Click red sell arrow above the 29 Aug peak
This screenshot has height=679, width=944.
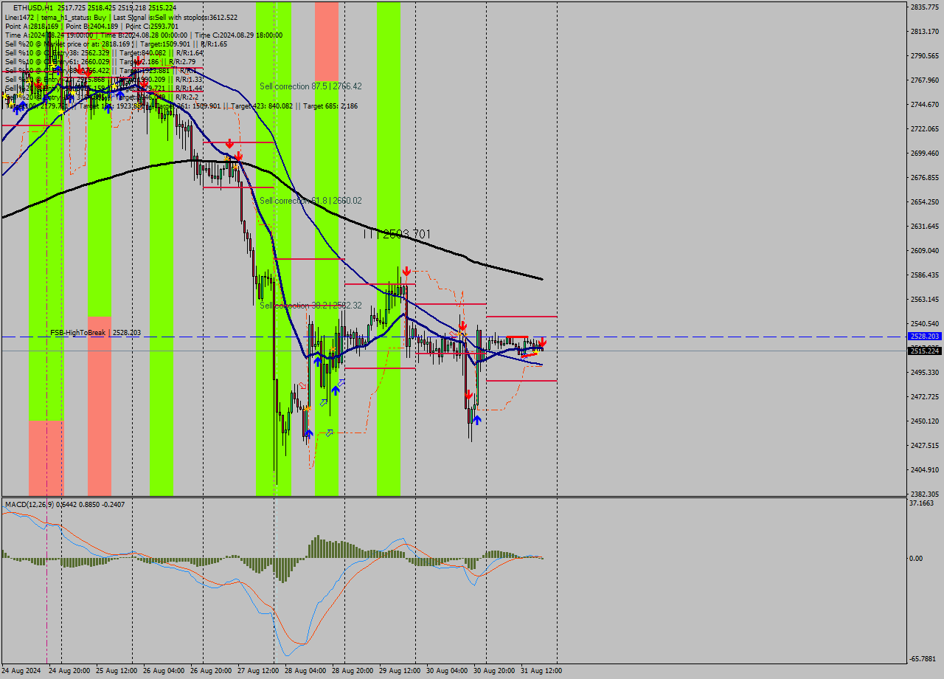(406, 272)
